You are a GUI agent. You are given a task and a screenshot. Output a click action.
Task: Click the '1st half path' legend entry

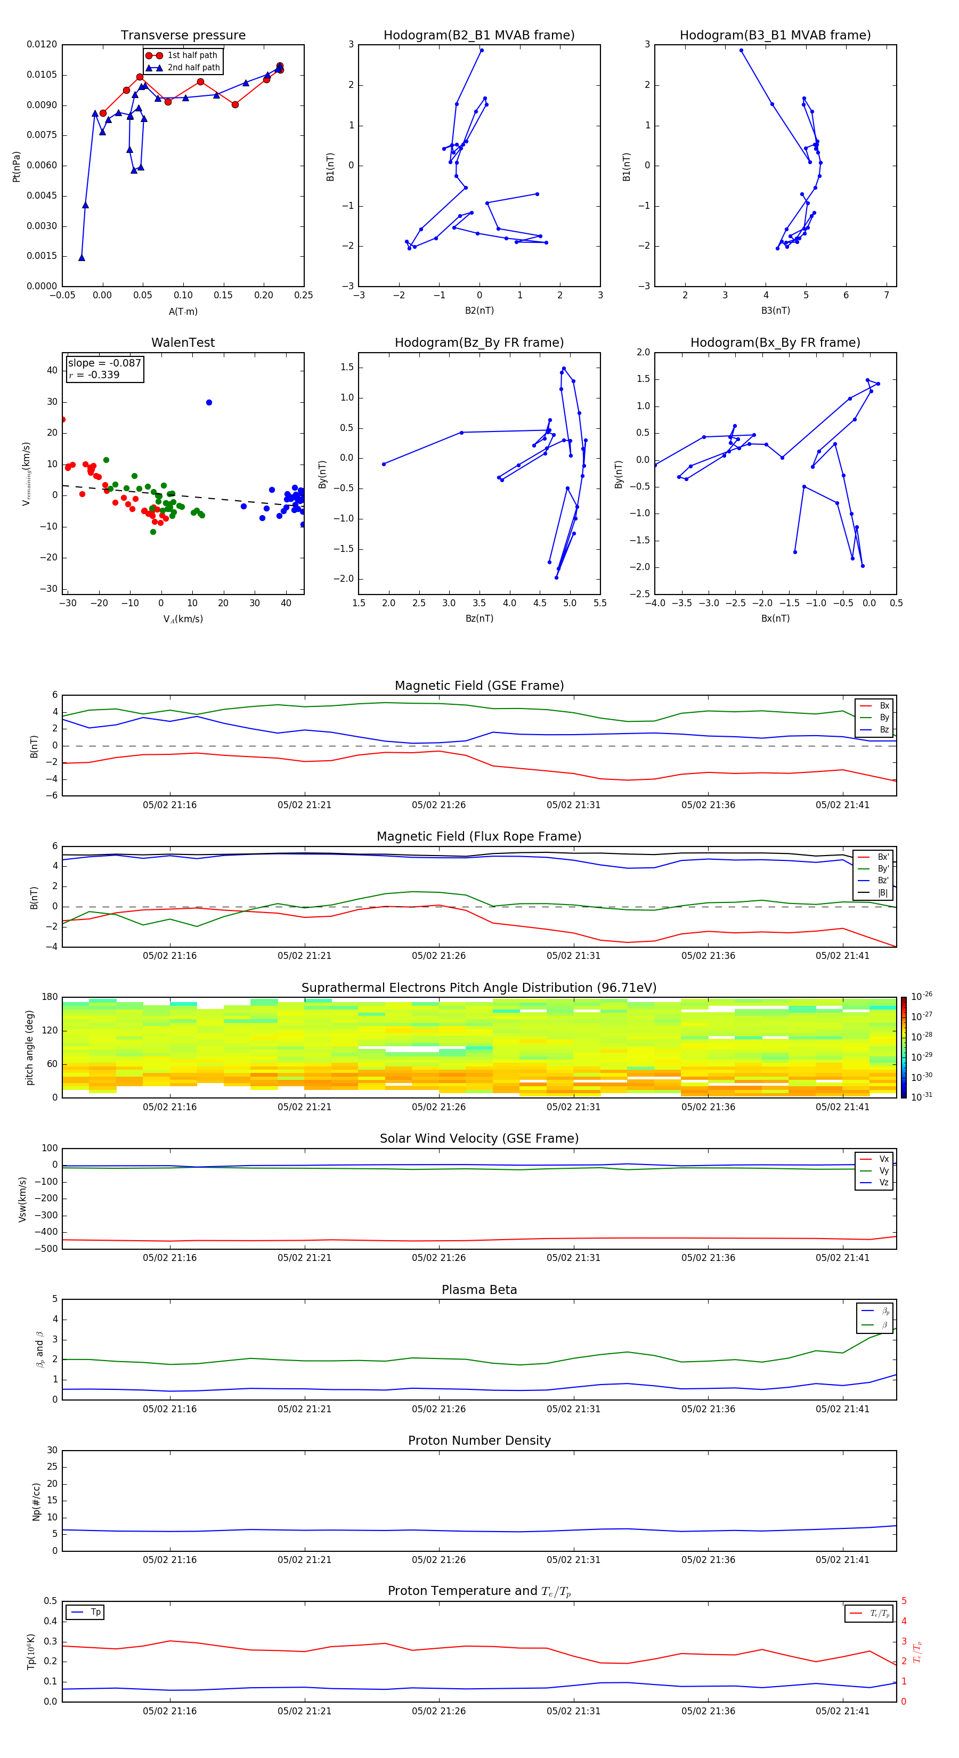182,55
